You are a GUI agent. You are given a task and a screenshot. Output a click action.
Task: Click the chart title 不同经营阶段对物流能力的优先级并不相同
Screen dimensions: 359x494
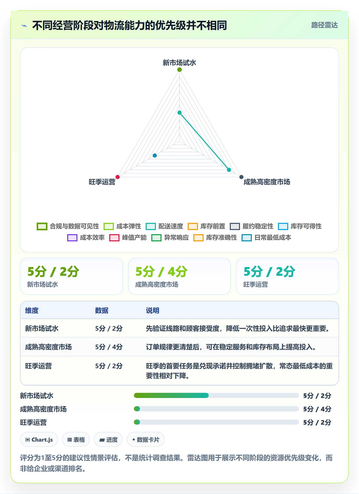tap(129, 25)
